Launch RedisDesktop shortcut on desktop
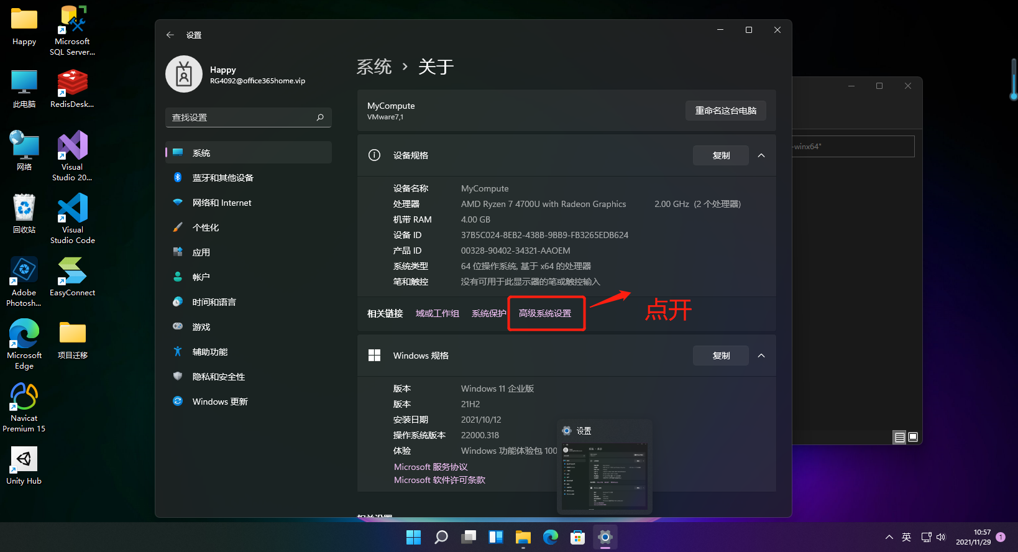The width and height of the screenshot is (1018, 552). coord(73,89)
